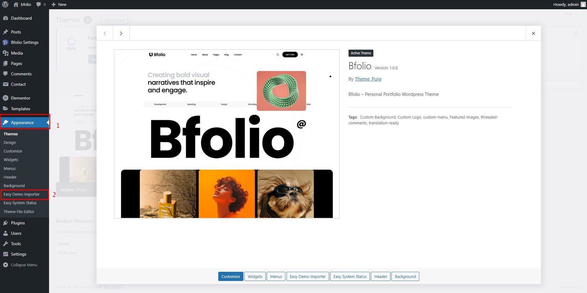Click the Version: 1.0.0 text
Image resolution: width=587 pixels, height=293 pixels.
point(386,68)
